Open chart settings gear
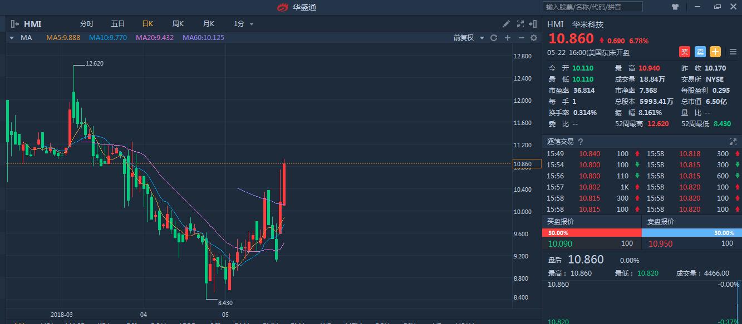 (534, 38)
